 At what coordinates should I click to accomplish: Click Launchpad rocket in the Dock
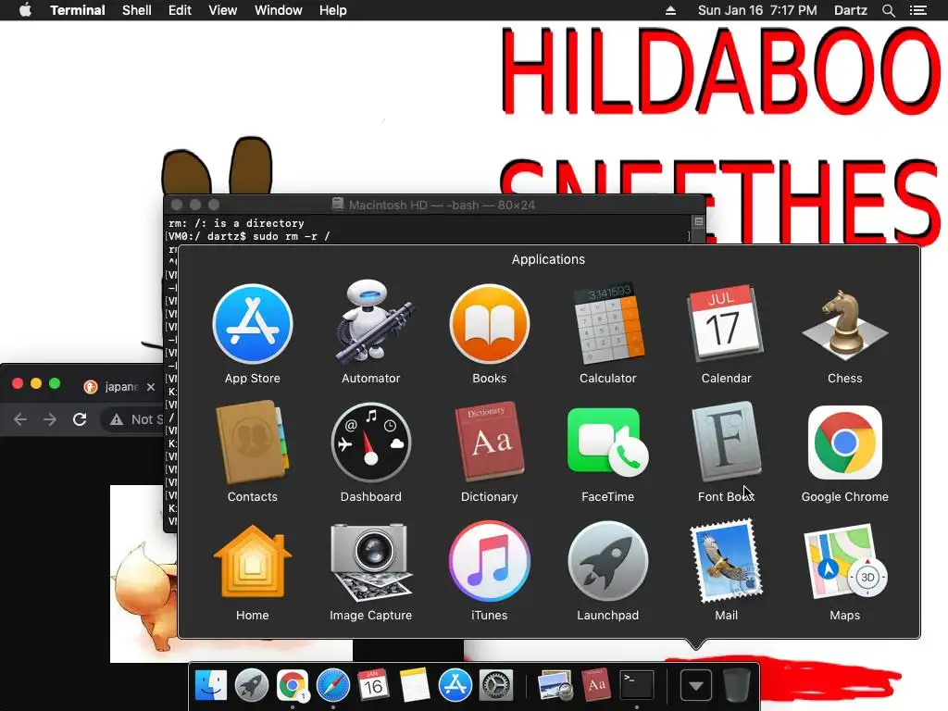point(252,686)
